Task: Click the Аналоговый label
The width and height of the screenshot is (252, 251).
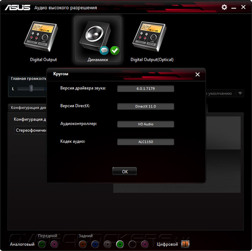Action: pos(22,244)
